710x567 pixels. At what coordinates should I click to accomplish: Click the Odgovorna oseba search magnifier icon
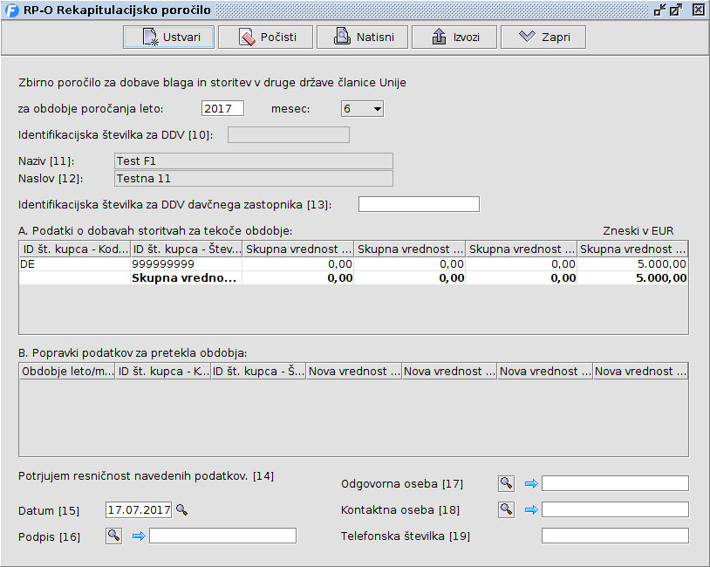tap(506, 483)
